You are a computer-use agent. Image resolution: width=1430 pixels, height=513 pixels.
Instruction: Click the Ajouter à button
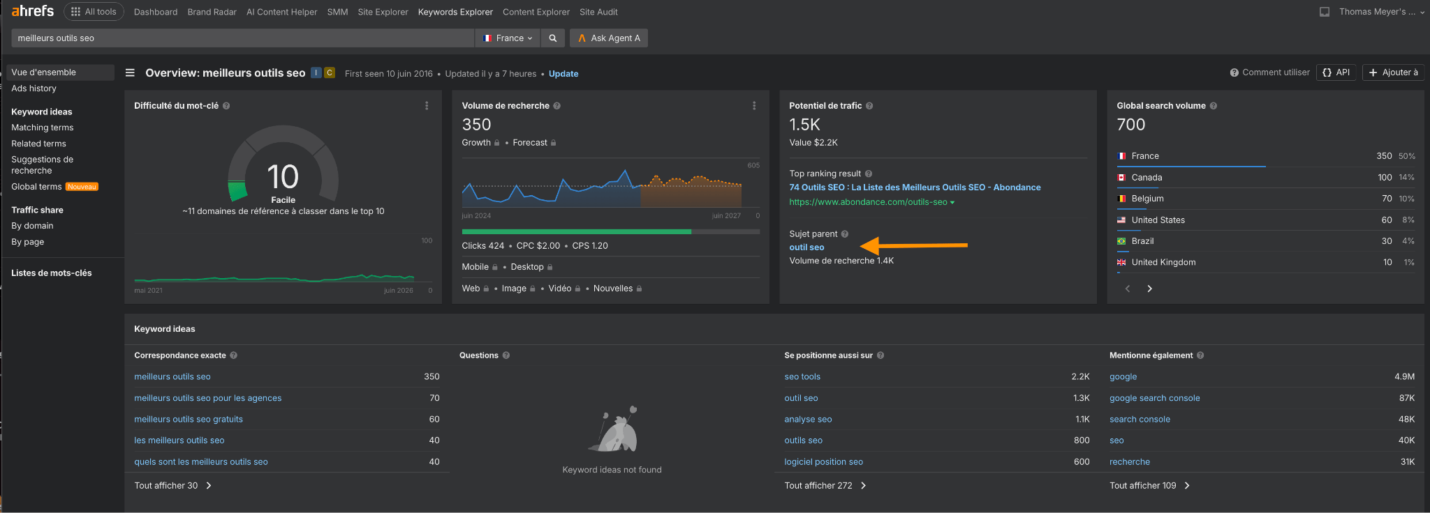coord(1394,72)
